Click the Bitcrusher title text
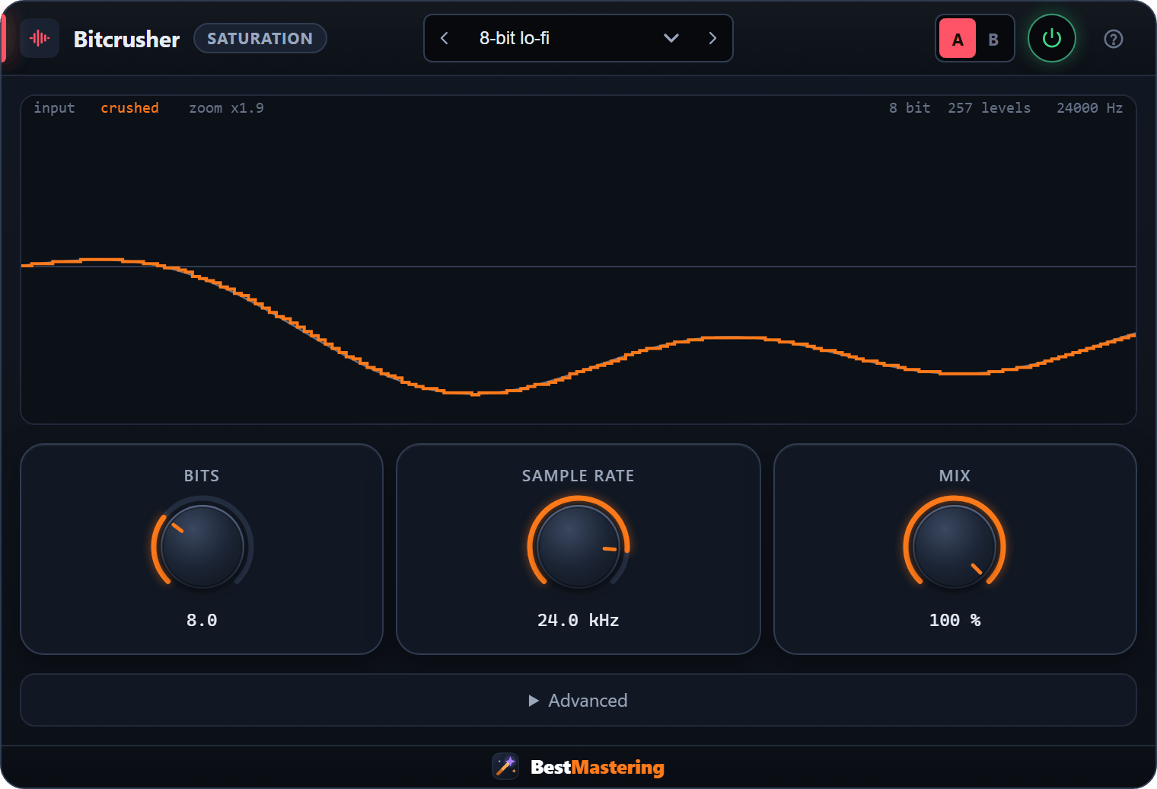 [x=126, y=39]
